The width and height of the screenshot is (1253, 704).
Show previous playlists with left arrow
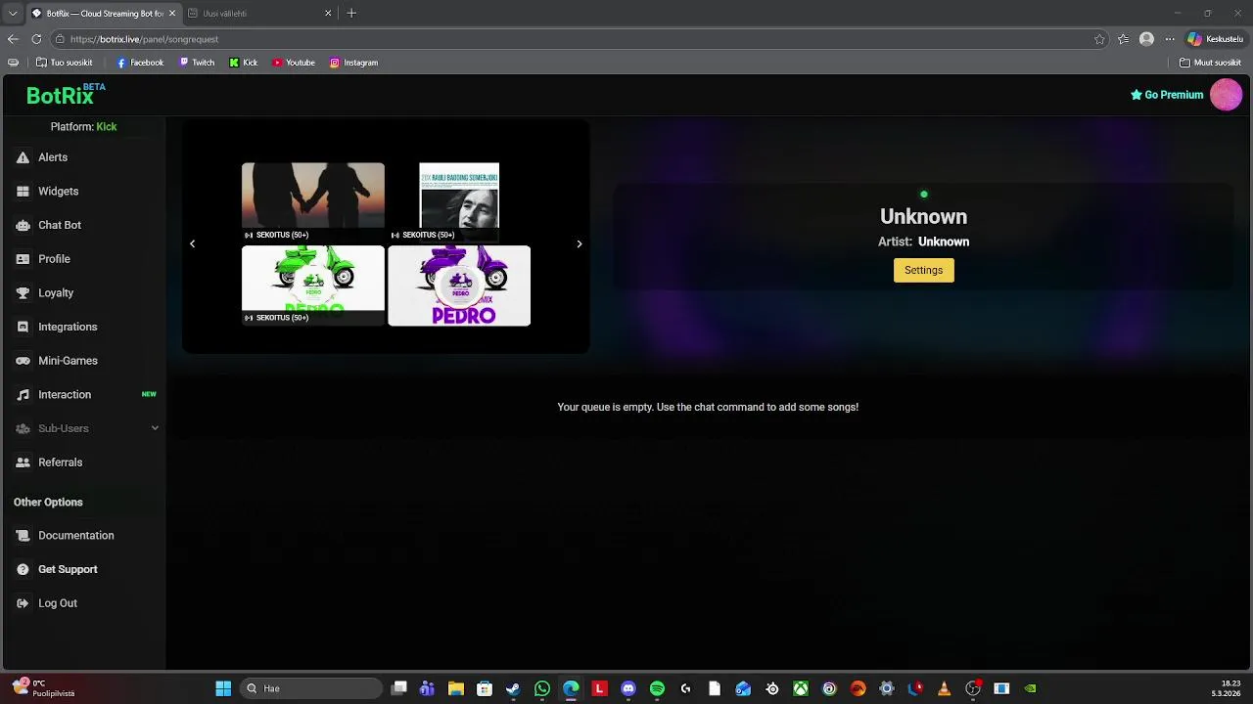click(x=192, y=243)
